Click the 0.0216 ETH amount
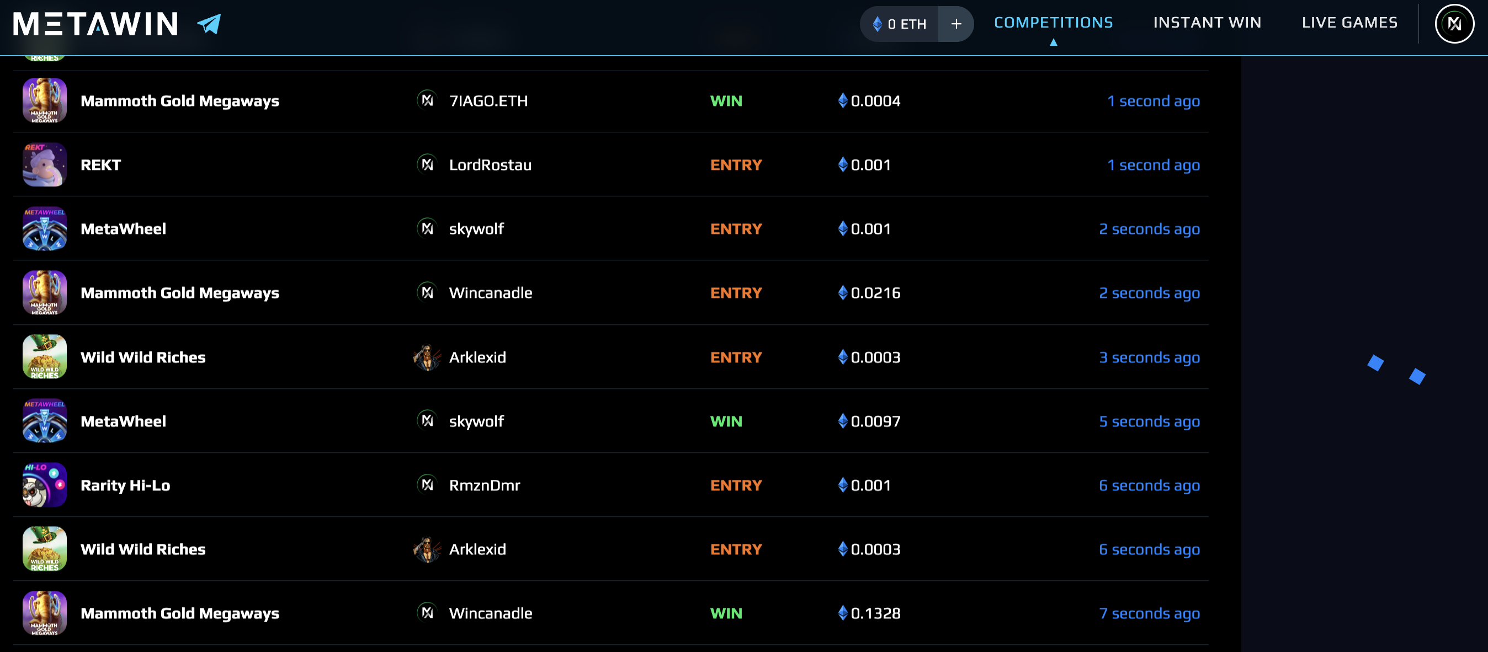 [875, 293]
